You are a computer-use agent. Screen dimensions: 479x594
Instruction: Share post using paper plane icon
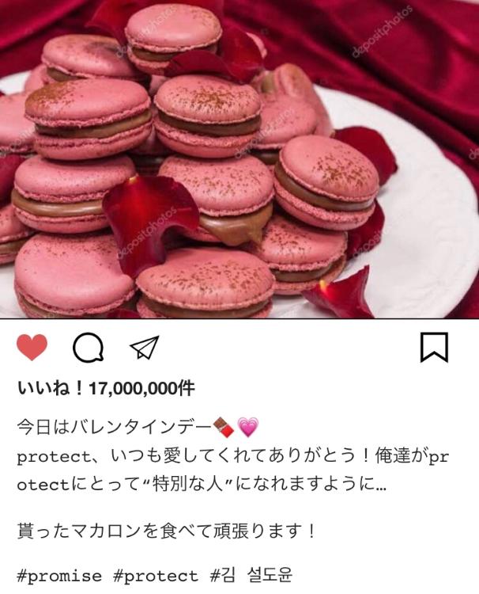[145, 347]
